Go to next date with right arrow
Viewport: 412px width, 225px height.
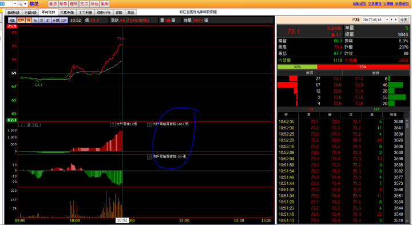click(396, 19)
